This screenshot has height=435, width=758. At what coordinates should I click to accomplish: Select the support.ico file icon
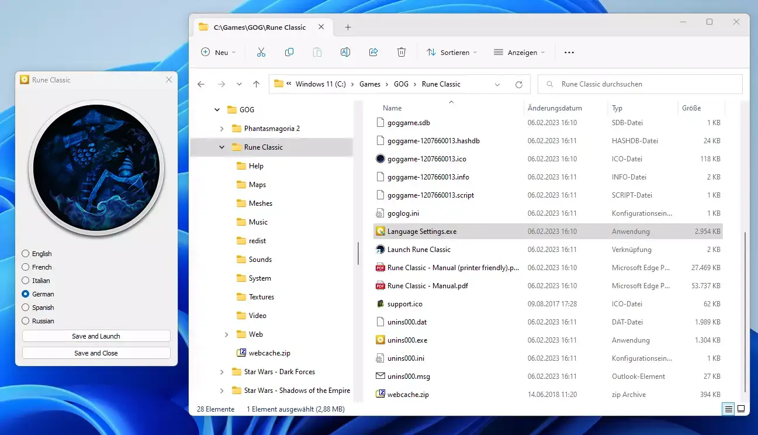point(380,304)
